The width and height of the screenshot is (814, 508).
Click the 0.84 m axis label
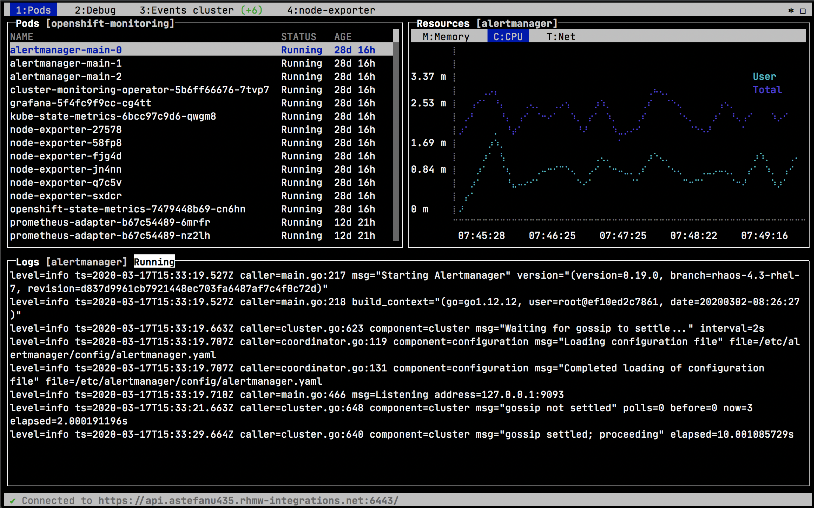(x=428, y=169)
